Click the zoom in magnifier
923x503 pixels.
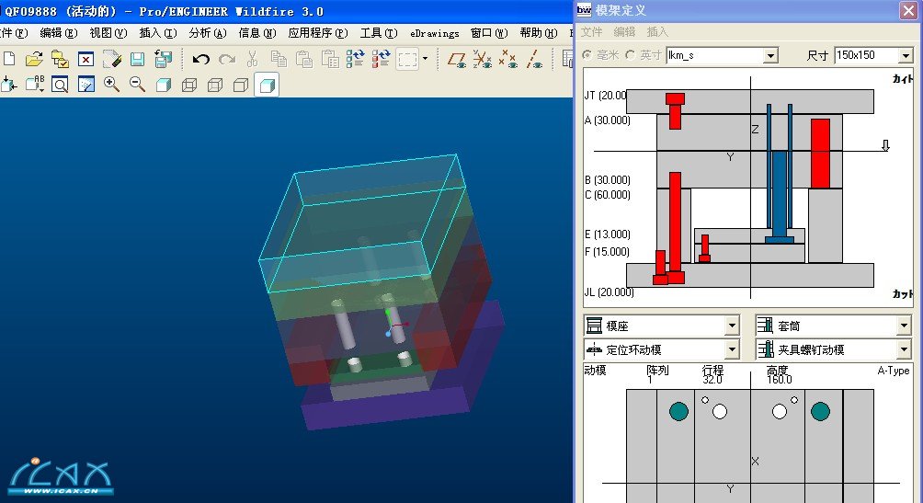pyautogui.click(x=111, y=85)
